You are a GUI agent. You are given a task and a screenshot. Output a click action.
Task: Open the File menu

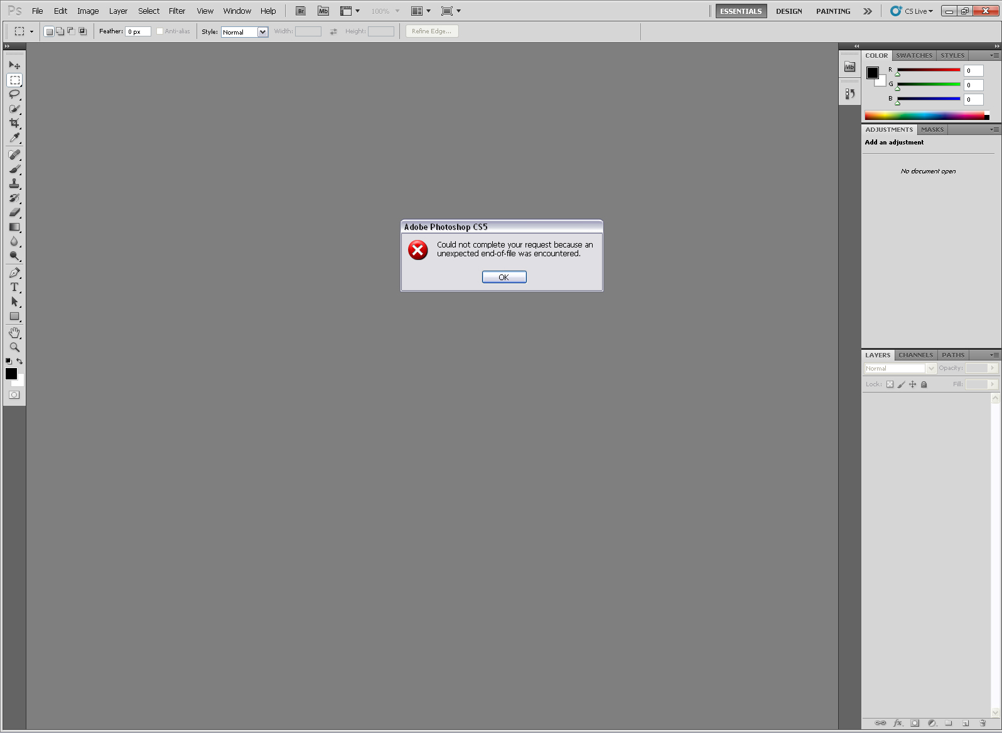[38, 11]
